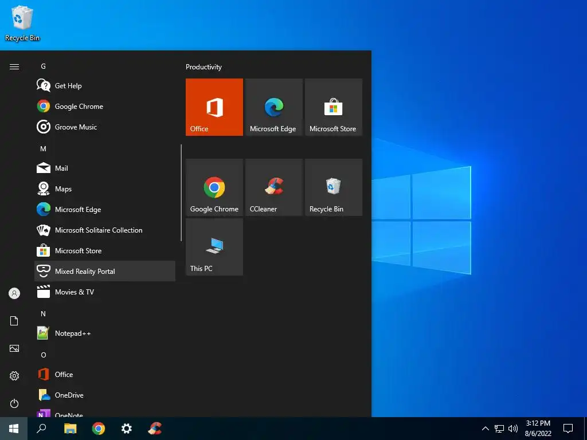The image size is (587, 440).
Task: Select the letter O group header
Action: click(x=44, y=355)
